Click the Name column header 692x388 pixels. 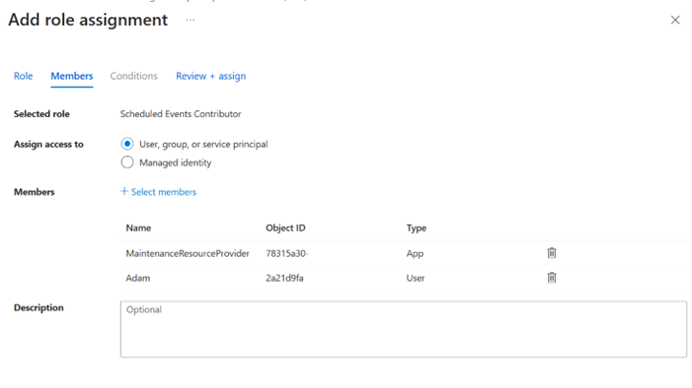[x=138, y=228]
